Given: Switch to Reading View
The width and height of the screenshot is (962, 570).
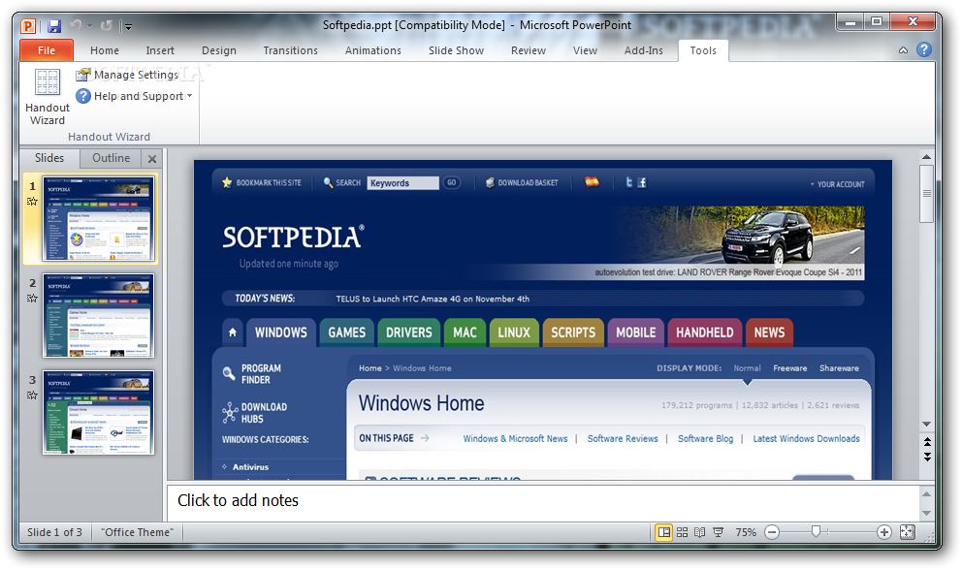Looking at the screenshot, I should point(699,532).
